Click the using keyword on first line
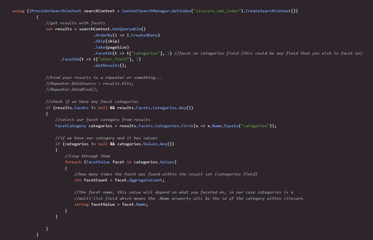This screenshot has height=240, width=373. [18, 11]
